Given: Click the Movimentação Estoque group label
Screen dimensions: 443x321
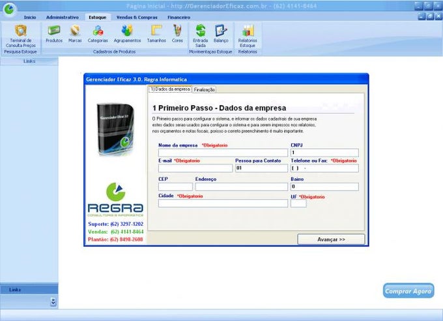Looking at the screenshot, I should click(210, 52).
